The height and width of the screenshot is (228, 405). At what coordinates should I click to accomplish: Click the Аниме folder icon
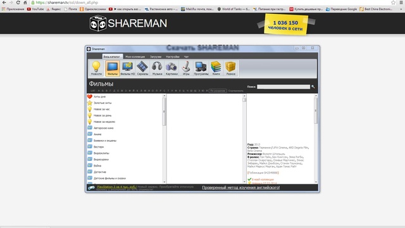click(x=90, y=134)
